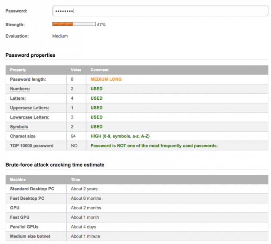Select the Value column header

click(x=76, y=70)
